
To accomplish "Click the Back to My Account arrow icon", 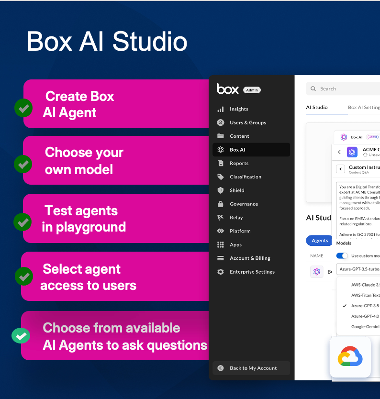I will coord(221,368).
